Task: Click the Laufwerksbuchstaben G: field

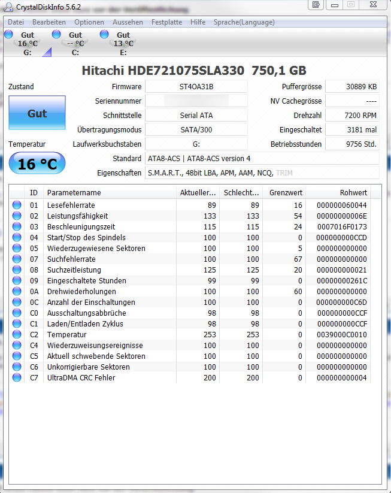Action: pos(196,144)
